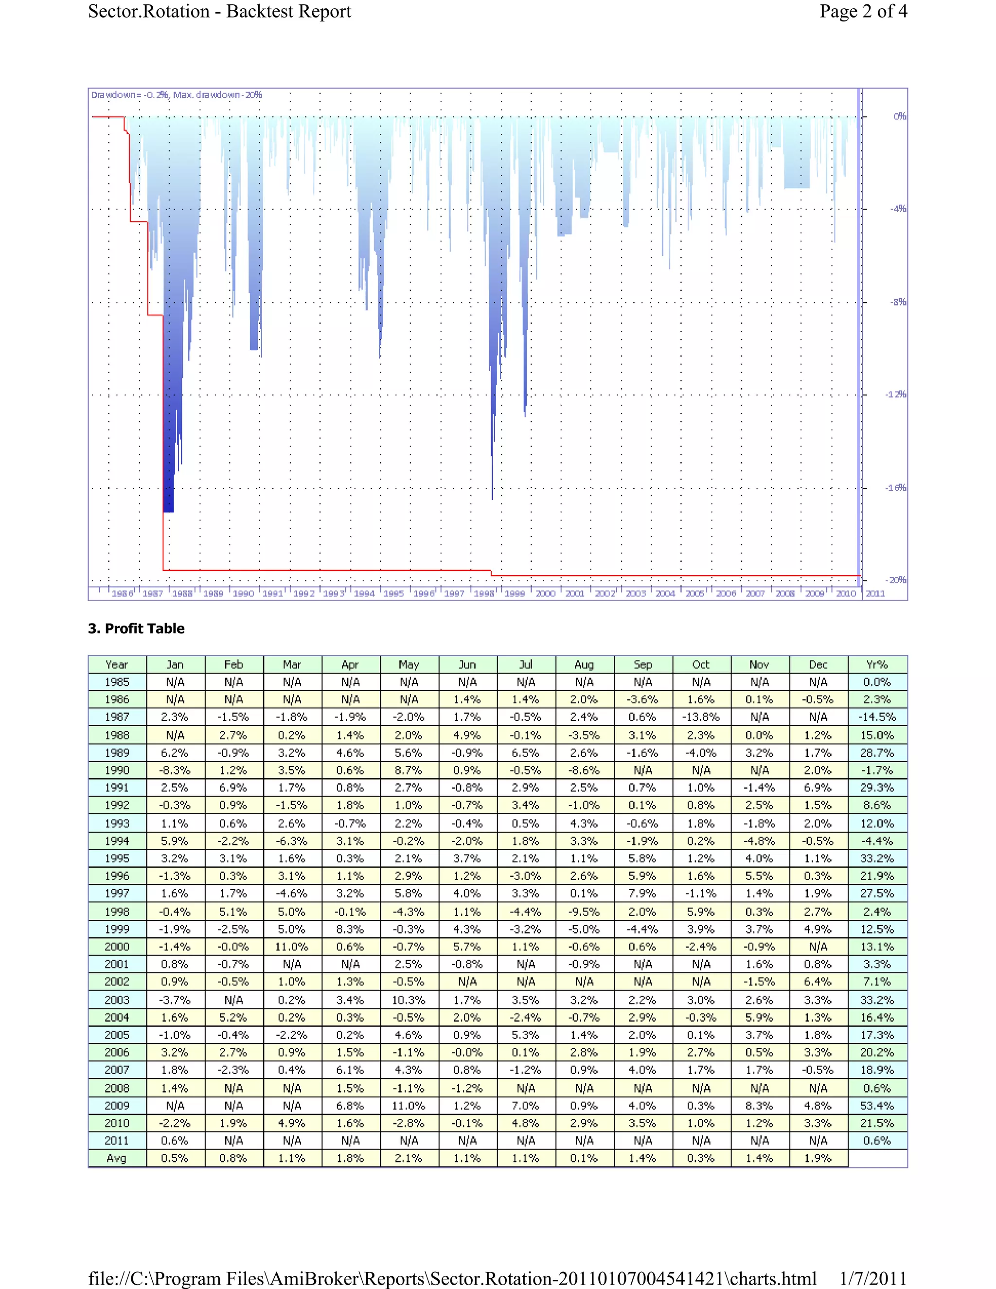Click the -4.6% cell for March 1997
This screenshot has height=1289, width=996.
tap(292, 894)
